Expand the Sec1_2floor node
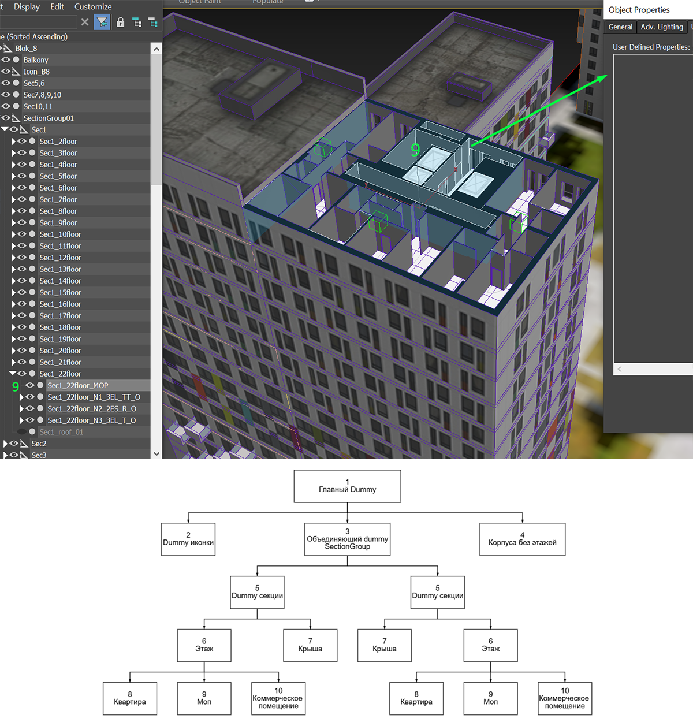This screenshot has width=693, height=726. click(13, 141)
